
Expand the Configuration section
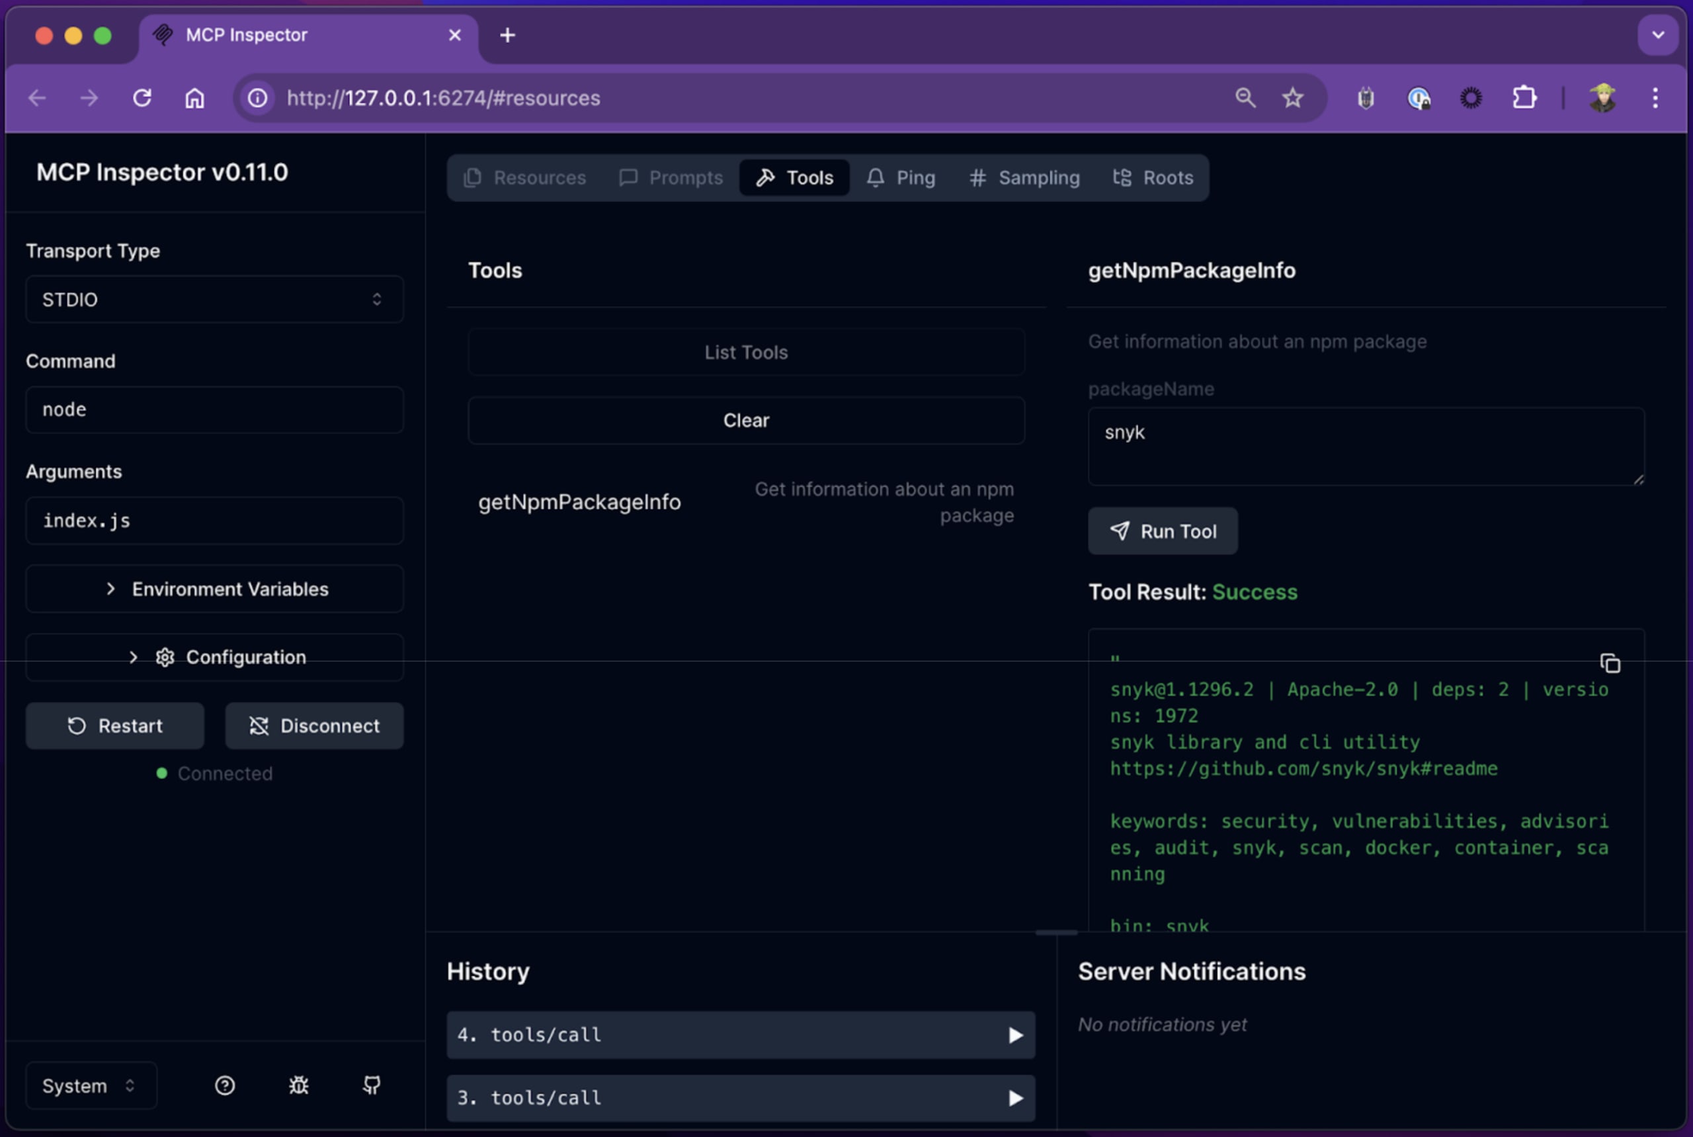(x=215, y=657)
